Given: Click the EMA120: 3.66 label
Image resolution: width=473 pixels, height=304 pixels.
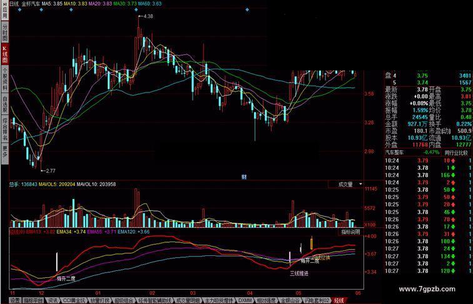Looking at the screenshot, I should (134, 232).
